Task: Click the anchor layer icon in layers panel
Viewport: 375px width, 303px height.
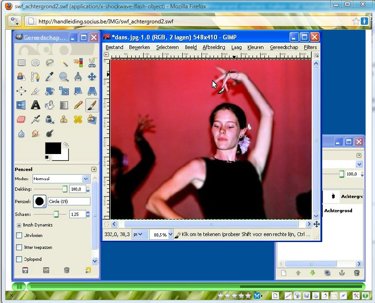Action: (x=341, y=273)
